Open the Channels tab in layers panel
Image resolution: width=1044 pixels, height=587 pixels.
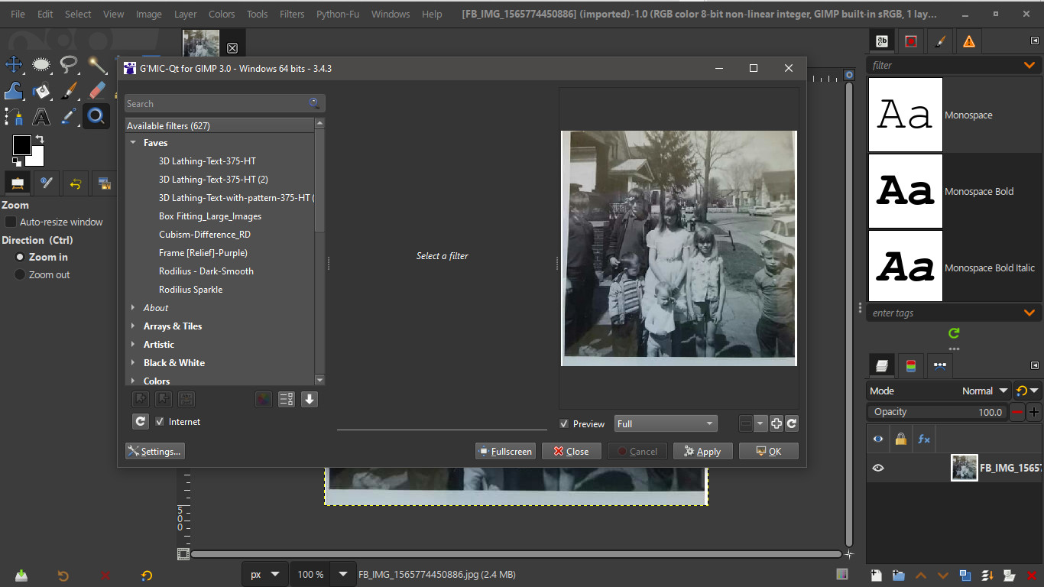911,365
